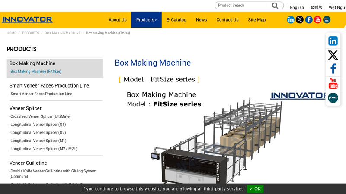Open the Contact Us menu item

[x=227, y=20]
